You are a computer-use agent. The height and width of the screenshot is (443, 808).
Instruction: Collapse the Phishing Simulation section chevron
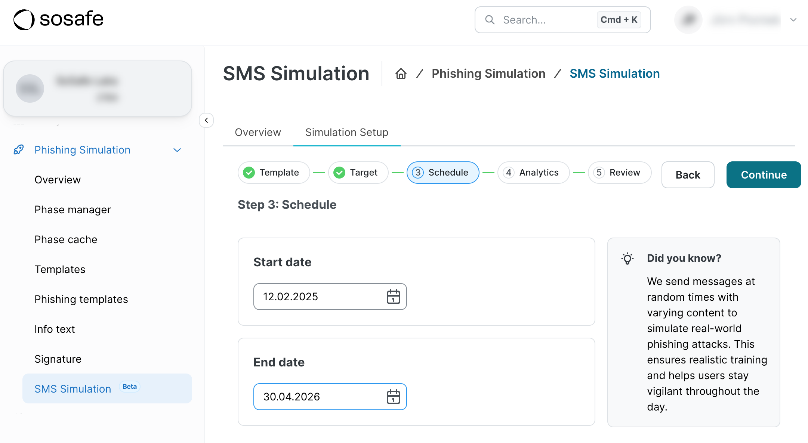pyautogui.click(x=177, y=150)
